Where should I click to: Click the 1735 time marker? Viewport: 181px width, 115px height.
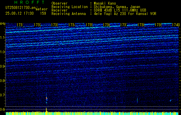89,25
